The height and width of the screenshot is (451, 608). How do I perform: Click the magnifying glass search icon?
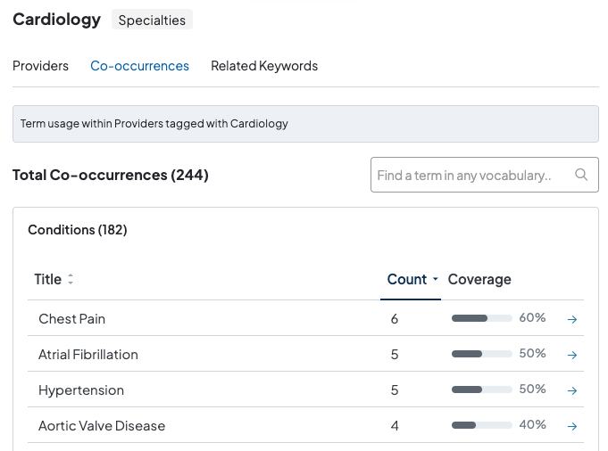coord(581,175)
